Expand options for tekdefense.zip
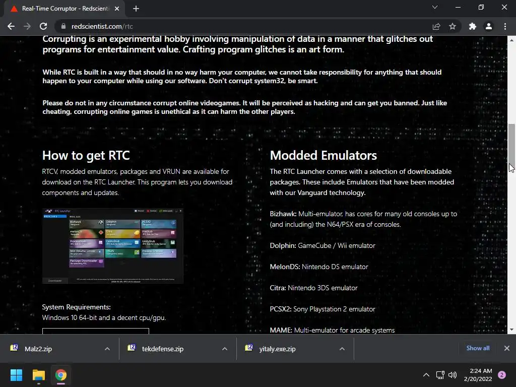 point(225,349)
